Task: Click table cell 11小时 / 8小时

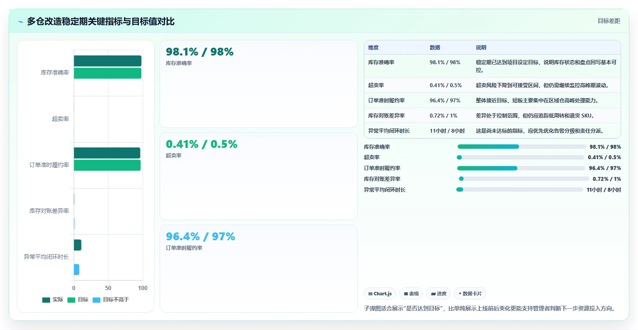Action: (447, 131)
